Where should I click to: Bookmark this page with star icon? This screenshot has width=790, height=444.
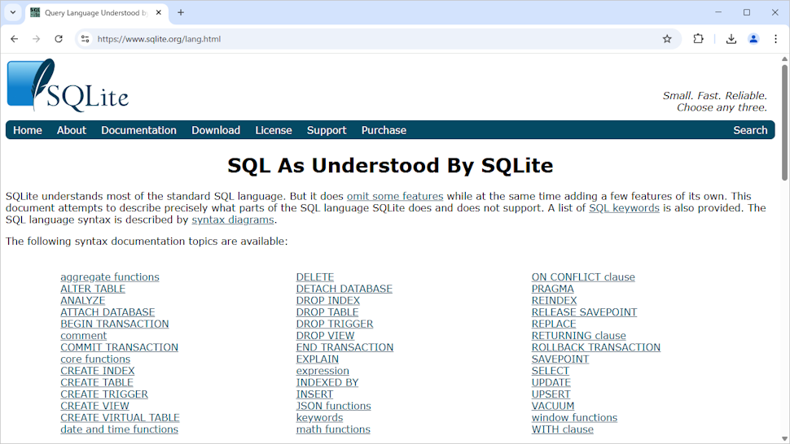pos(667,39)
